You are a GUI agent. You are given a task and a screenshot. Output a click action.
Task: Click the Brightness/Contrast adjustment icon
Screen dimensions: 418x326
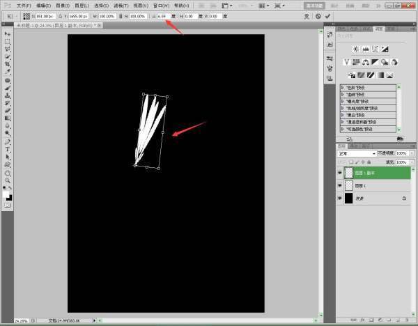pyautogui.click(x=356, y=49)
